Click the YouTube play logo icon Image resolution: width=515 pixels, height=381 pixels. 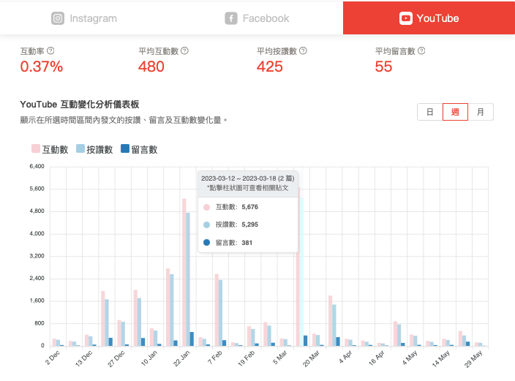[405, 18]
